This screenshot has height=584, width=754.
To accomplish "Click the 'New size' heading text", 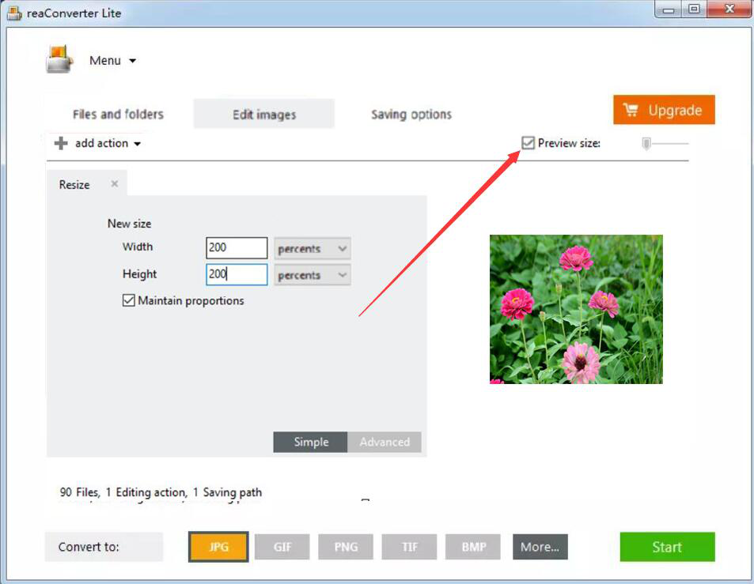I will click(x=129, y=224).
